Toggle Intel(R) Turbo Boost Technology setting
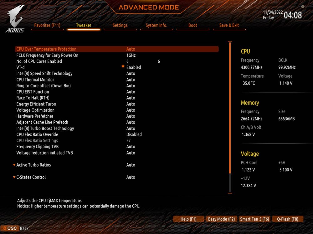Viewport: 313px width, 234px height. click(131, 129)
